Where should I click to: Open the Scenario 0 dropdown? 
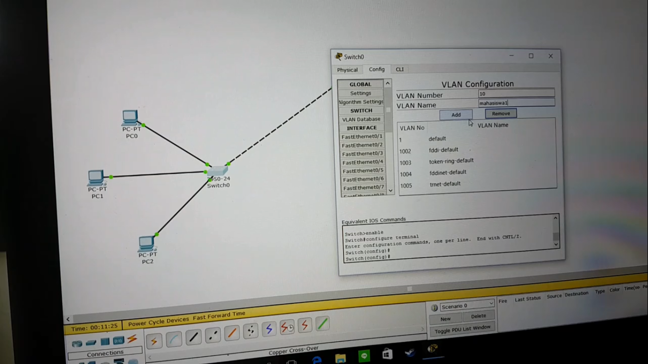pos(467,306)
